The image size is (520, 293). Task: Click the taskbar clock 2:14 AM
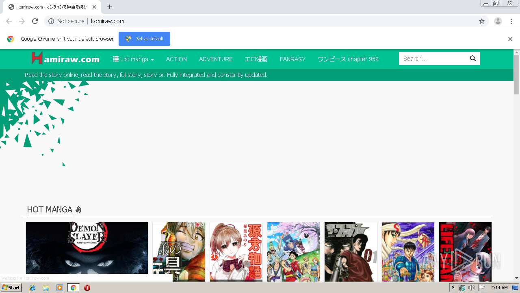pyautogui.click(x=499, y=288)
